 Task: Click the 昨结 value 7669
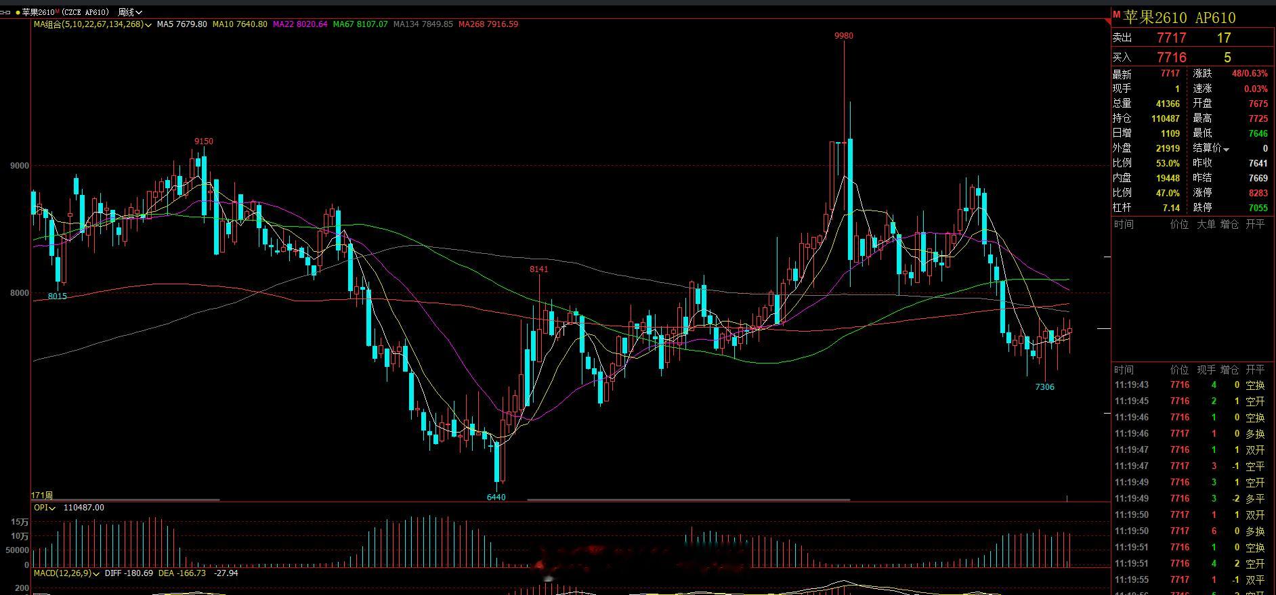1258,179
